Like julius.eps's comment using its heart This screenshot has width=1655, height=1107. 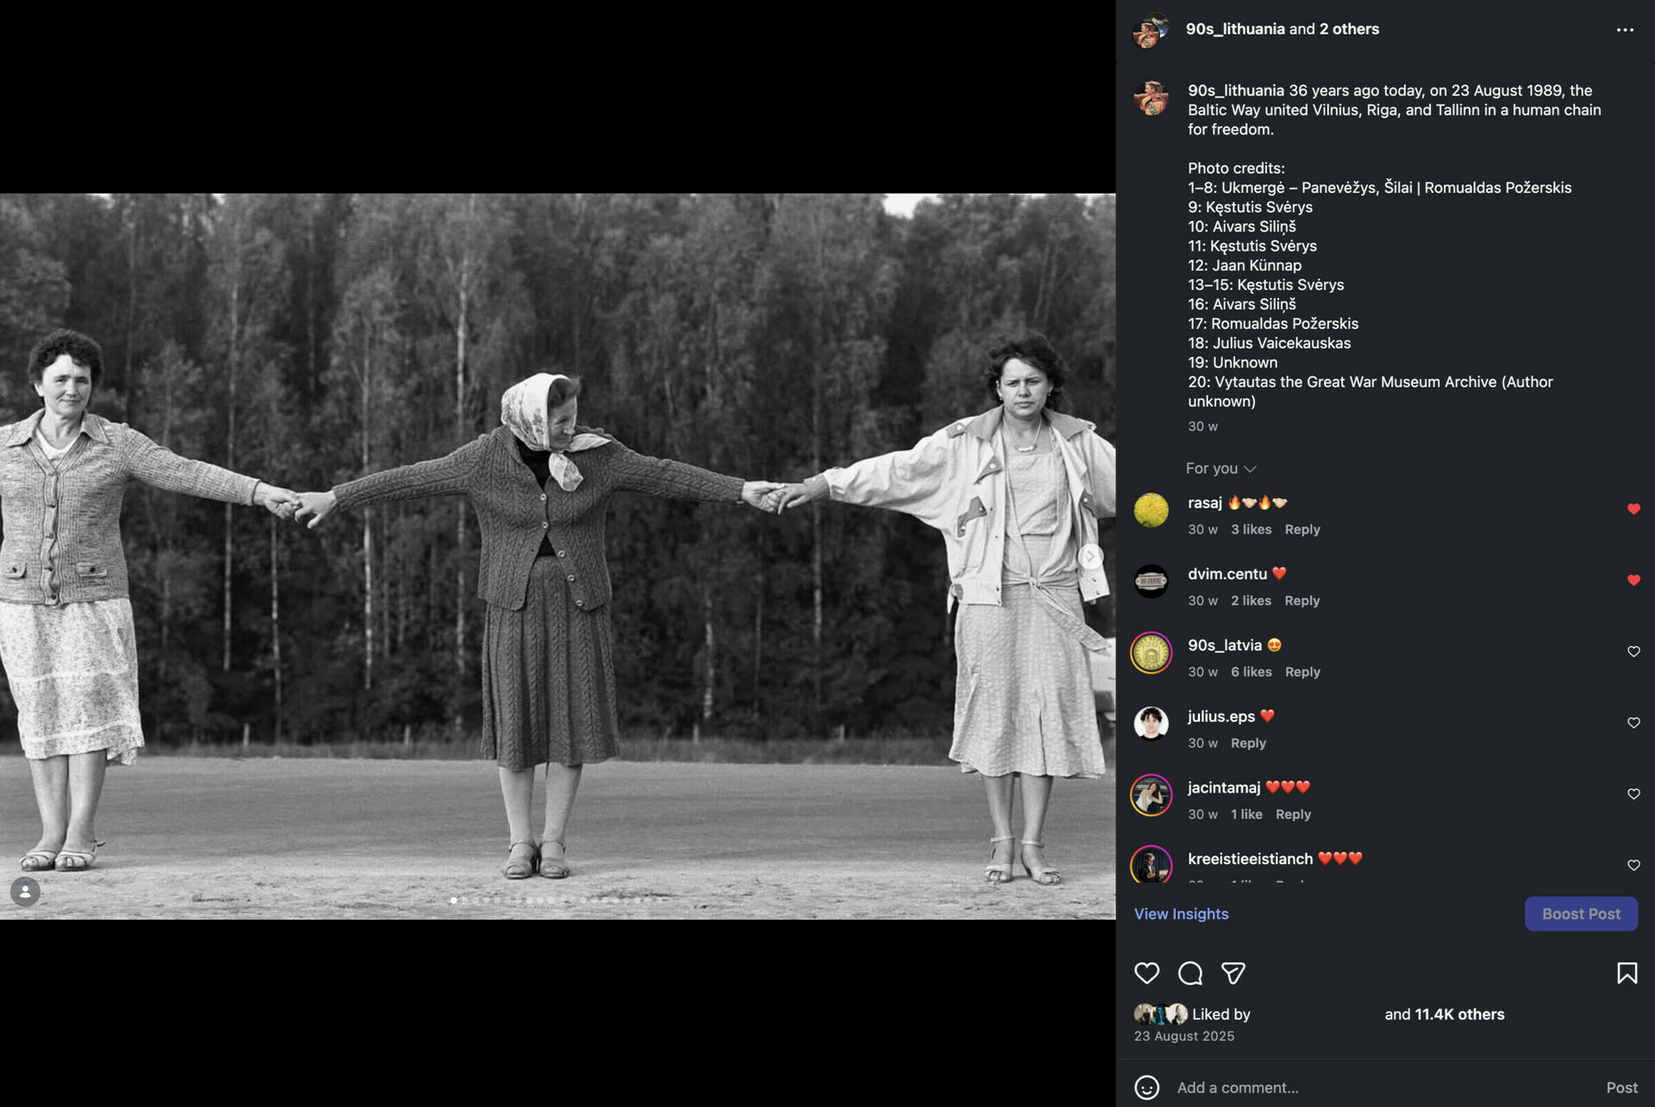tap(1633, 723)
